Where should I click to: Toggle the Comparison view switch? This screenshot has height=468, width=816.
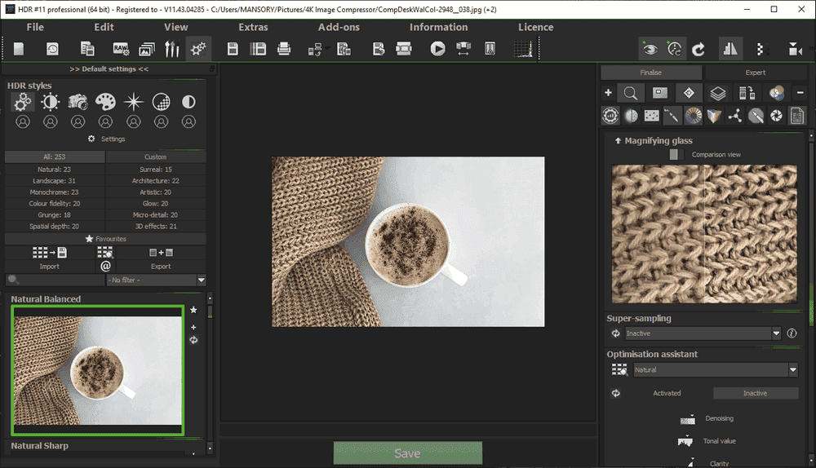click(x=673, y=154)
